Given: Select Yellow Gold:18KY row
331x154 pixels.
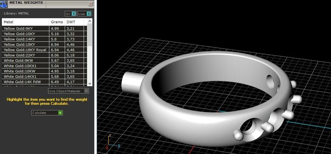Looking at the screenshot, I should (x=44, y=45).
